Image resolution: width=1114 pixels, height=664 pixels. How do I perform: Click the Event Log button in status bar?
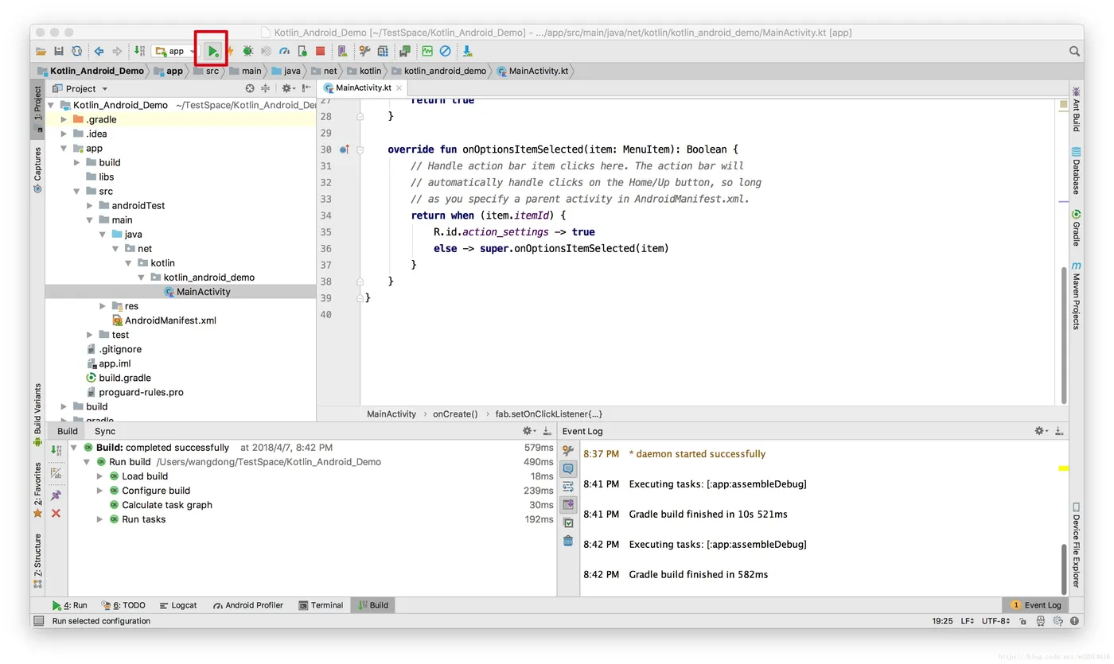[1036, 605]
